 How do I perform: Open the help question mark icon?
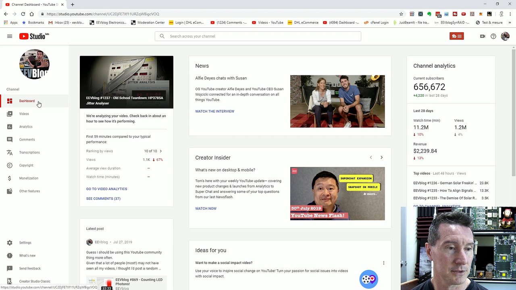point(493,36)
